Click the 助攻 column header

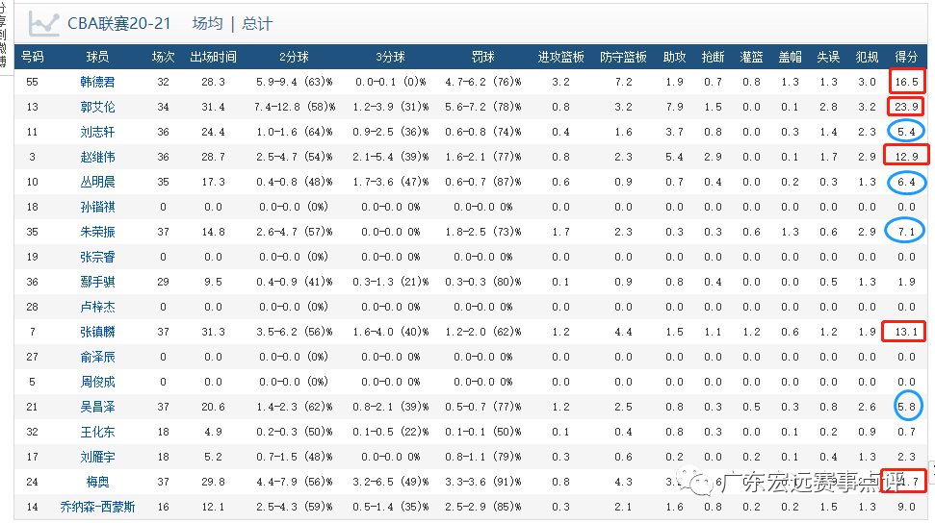coord(674,57)
